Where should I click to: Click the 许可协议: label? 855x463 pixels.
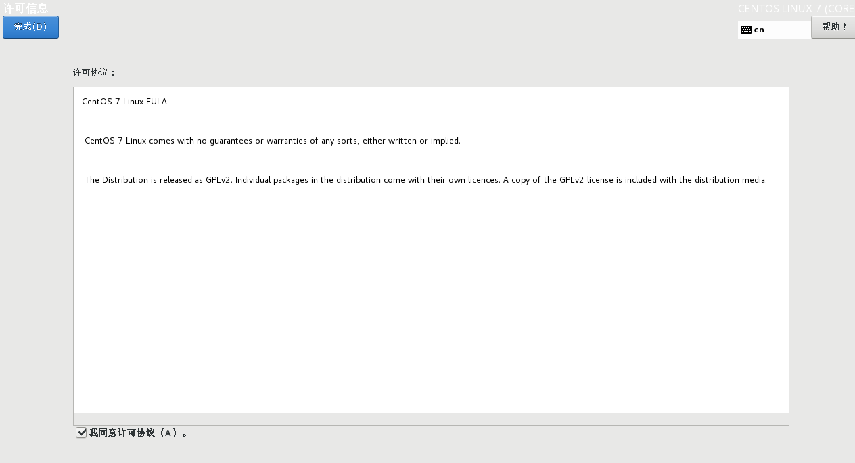[x=95, y=72]
